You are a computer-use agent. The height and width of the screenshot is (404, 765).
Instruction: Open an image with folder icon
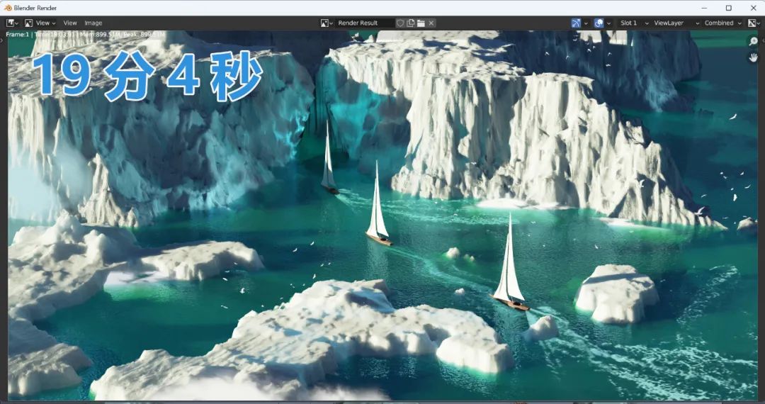421,23
